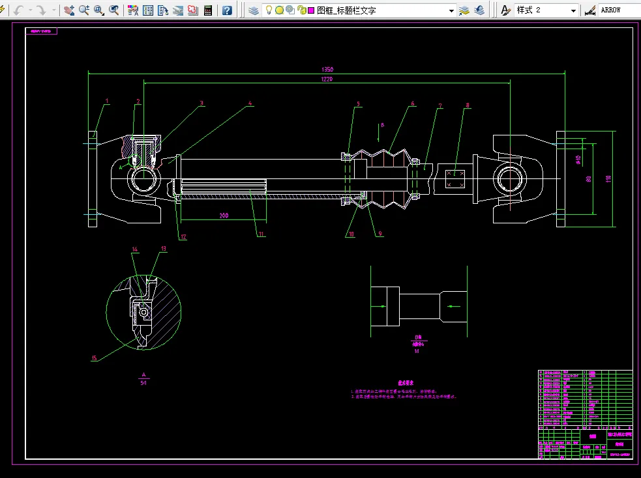Click part callout number 3
The image size is (641, 478).
click(x=201, y=104)
